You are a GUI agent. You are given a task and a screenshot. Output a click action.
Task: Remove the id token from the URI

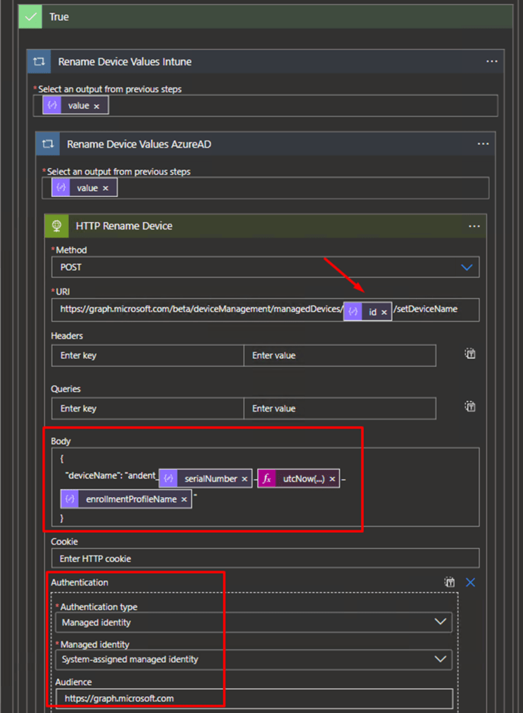pyautogui.click(x=384, y=313)
